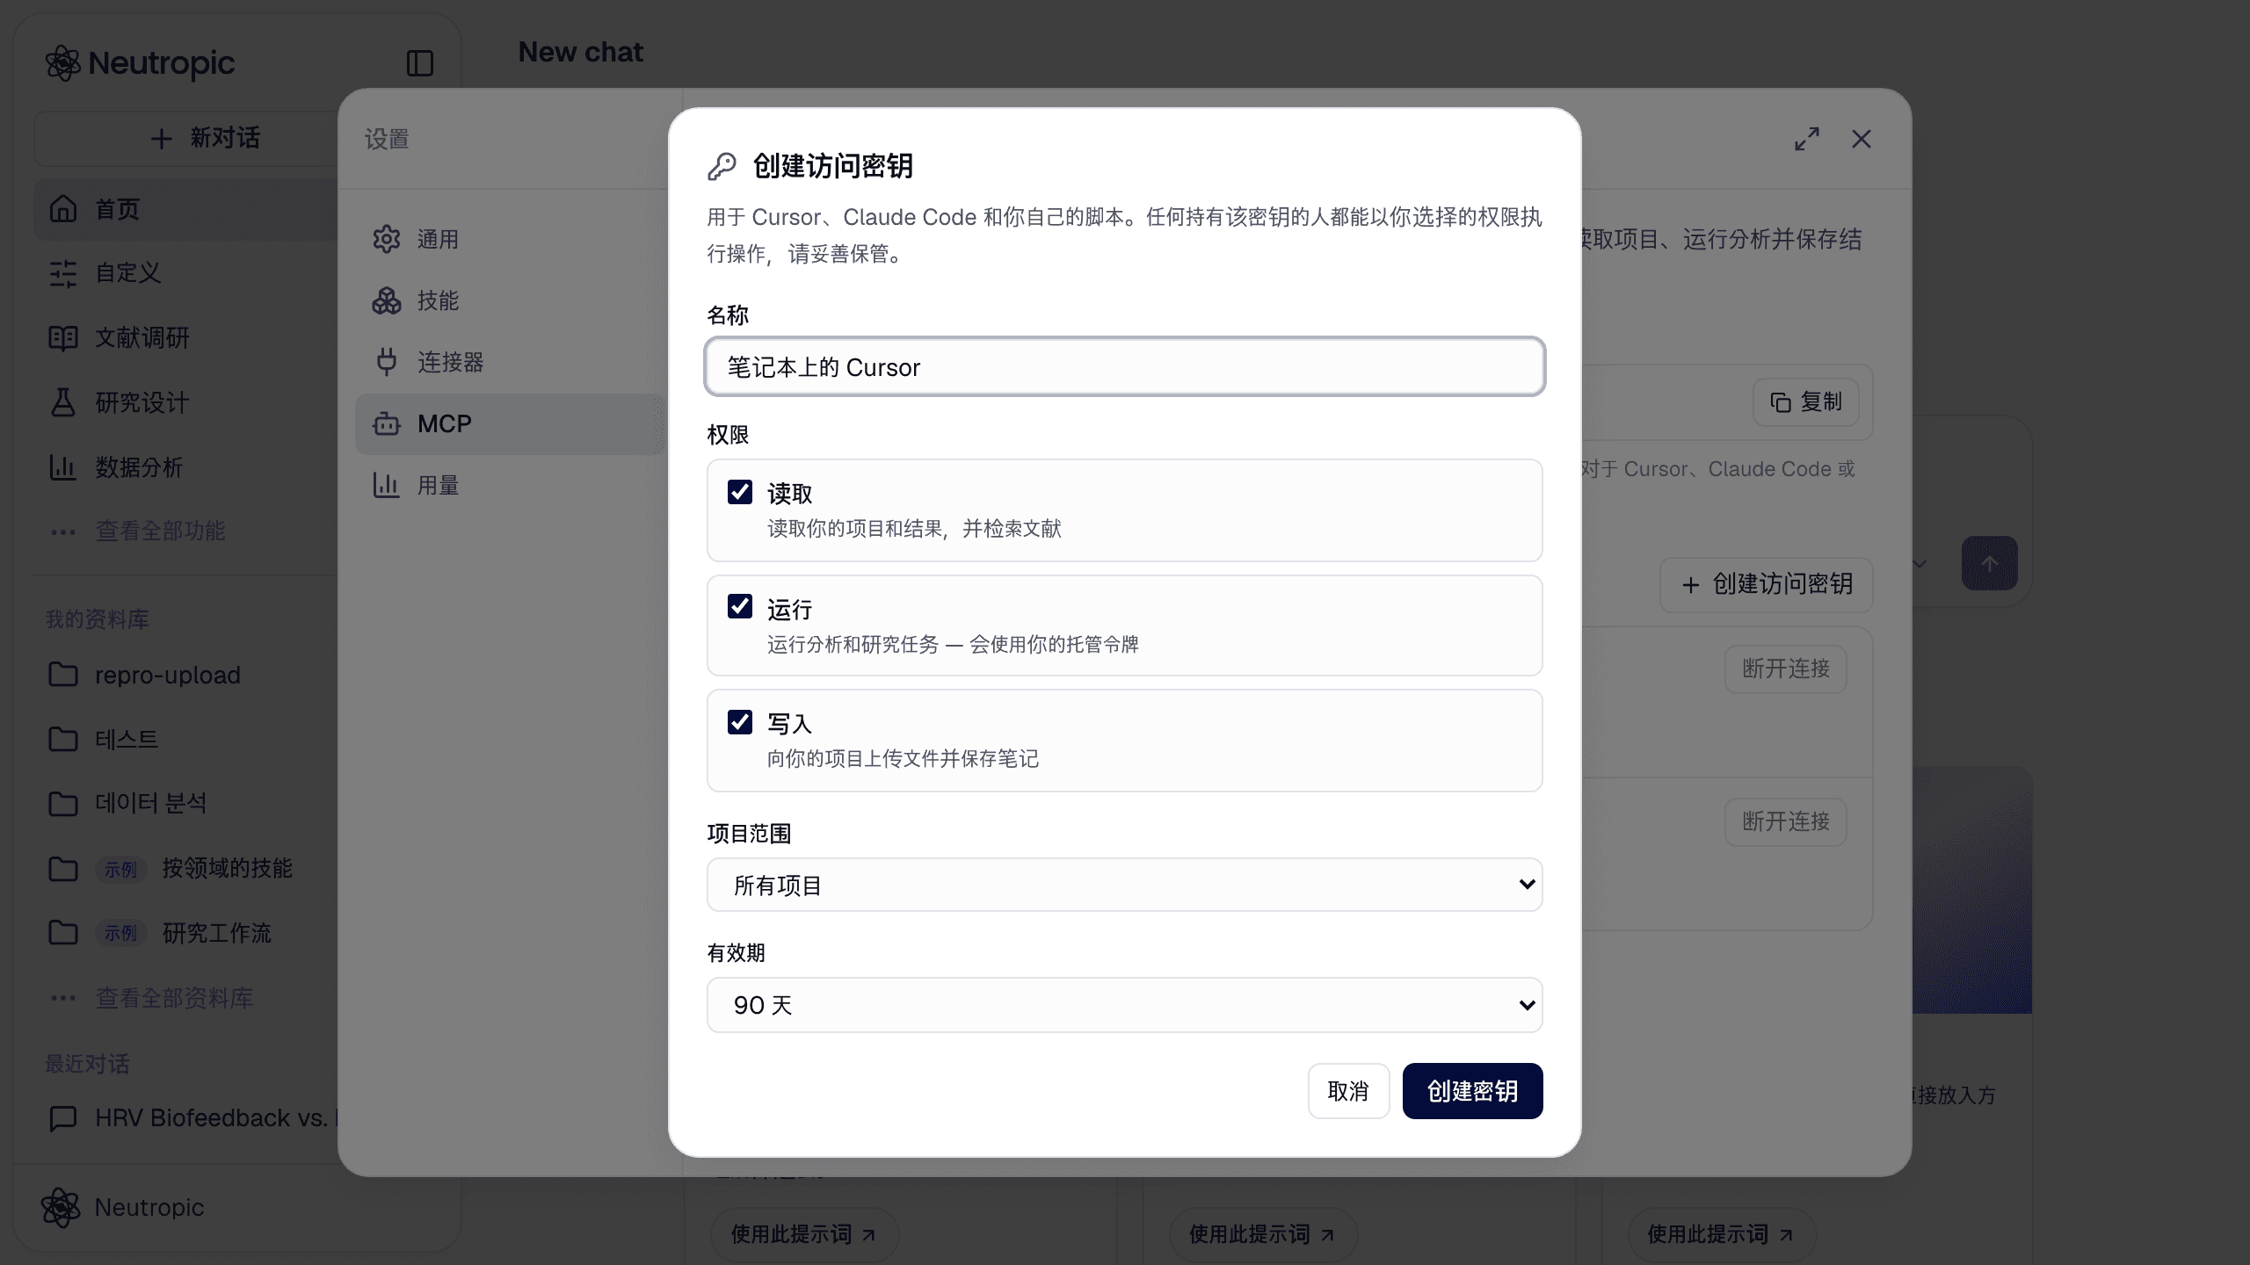Click the 创建密钥 button
The width and height of the screenshot is (2250, 1265).
1472,1091
